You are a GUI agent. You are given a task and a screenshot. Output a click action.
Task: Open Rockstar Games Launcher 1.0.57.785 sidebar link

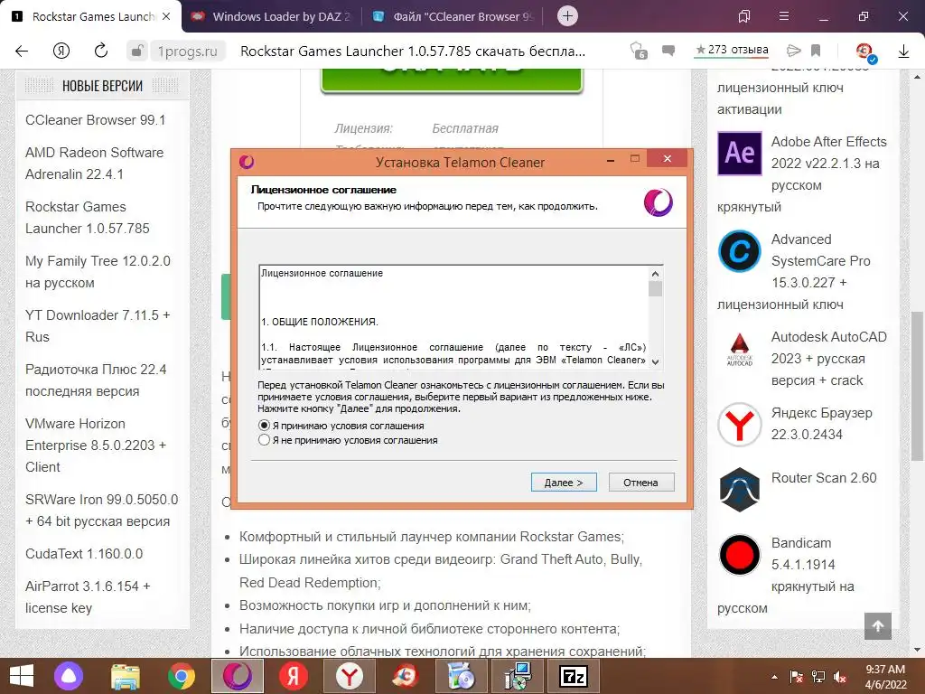pos(88,217)
